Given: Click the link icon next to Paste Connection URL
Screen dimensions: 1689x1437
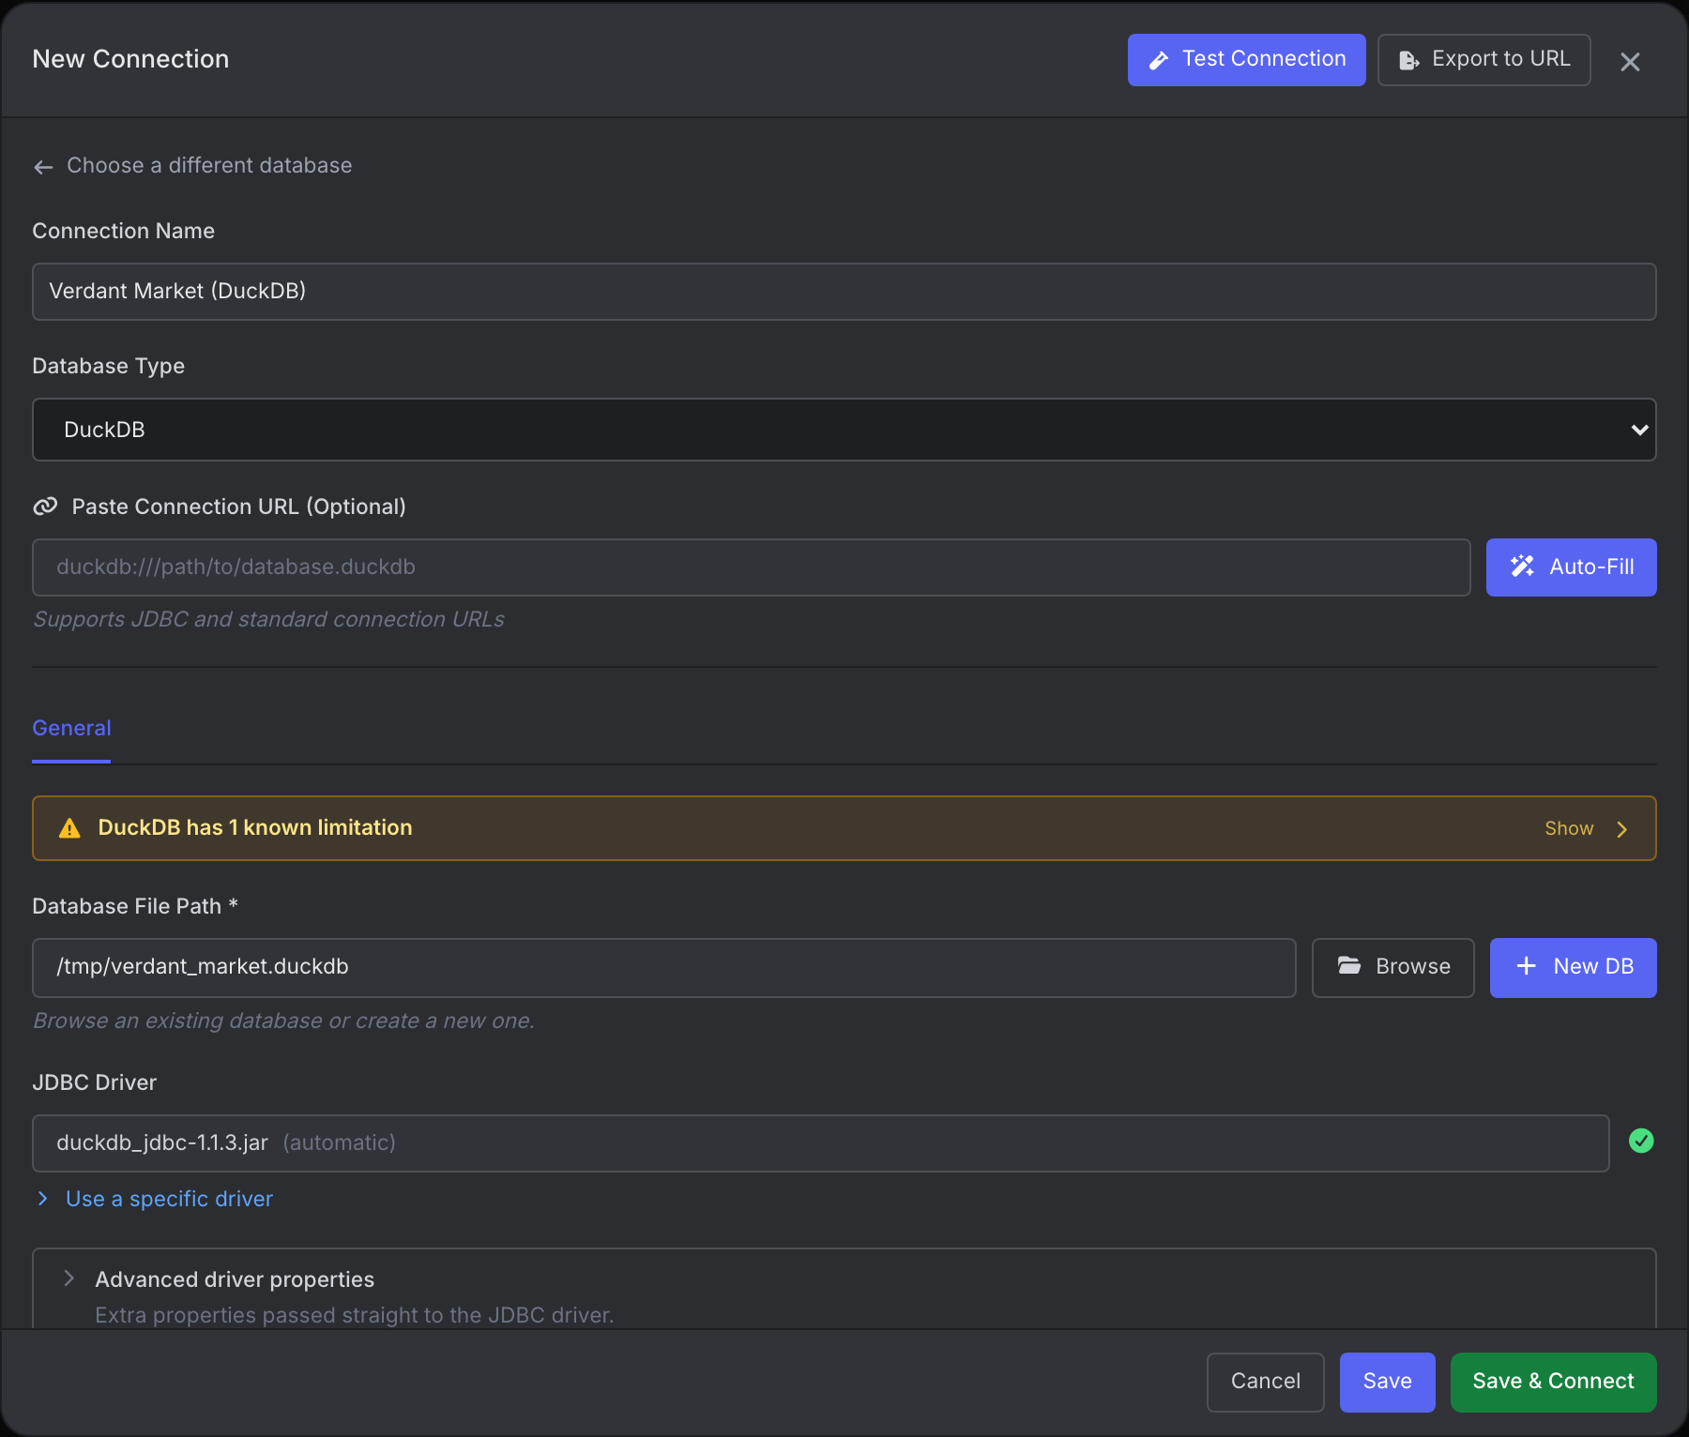Looking at the screenshot, I should pos(45,507).
